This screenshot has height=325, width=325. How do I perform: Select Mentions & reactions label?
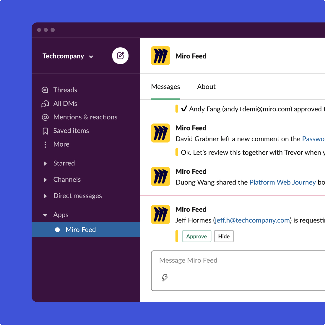point(85,117)
